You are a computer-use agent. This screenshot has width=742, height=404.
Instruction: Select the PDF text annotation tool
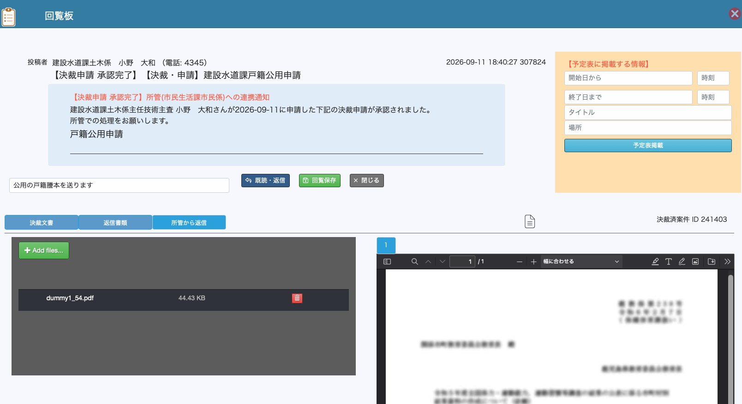669,261
